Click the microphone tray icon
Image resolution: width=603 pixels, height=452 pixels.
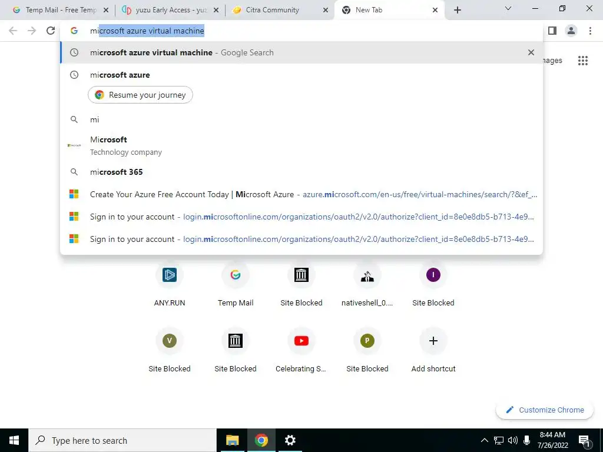[x=527, y=440]
